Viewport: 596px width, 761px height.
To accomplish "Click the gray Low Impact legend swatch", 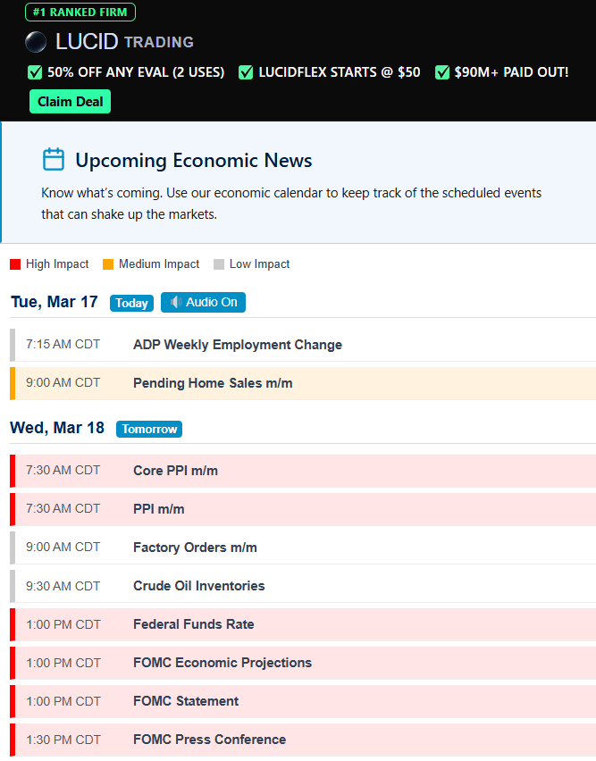I will click(x=219, y=264).
